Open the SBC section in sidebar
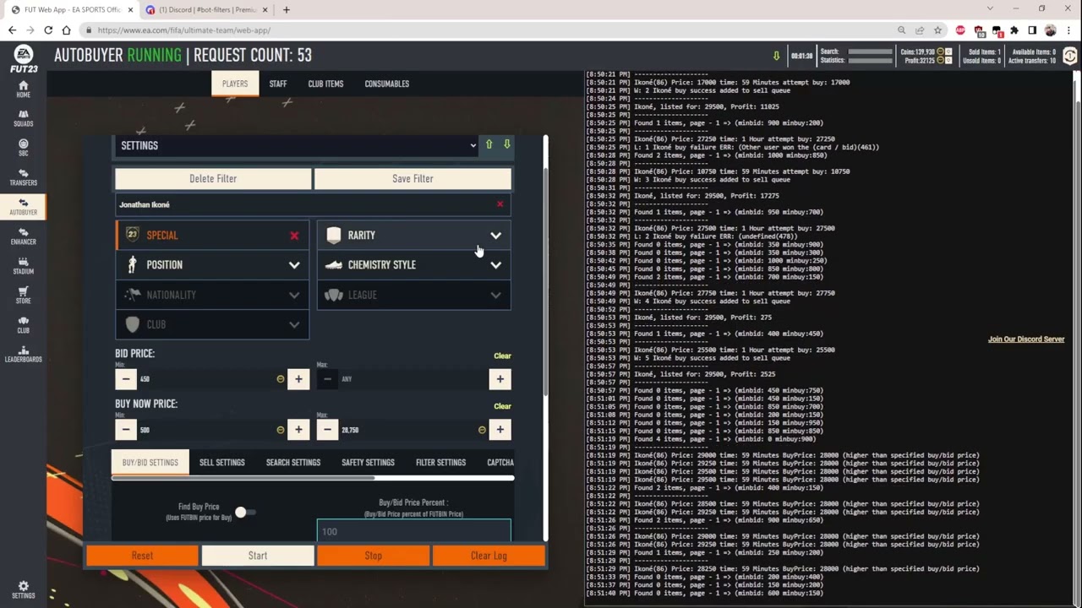Image resolution: width=1082 pixels, height=608 pixels. tap(23, 149)
